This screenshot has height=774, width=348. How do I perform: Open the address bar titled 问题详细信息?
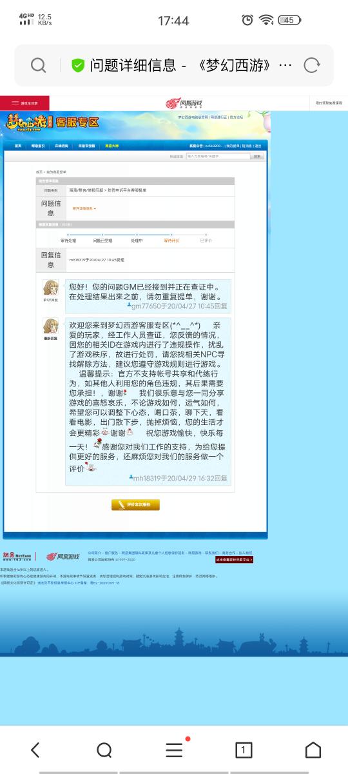click(x=174, y=65)
